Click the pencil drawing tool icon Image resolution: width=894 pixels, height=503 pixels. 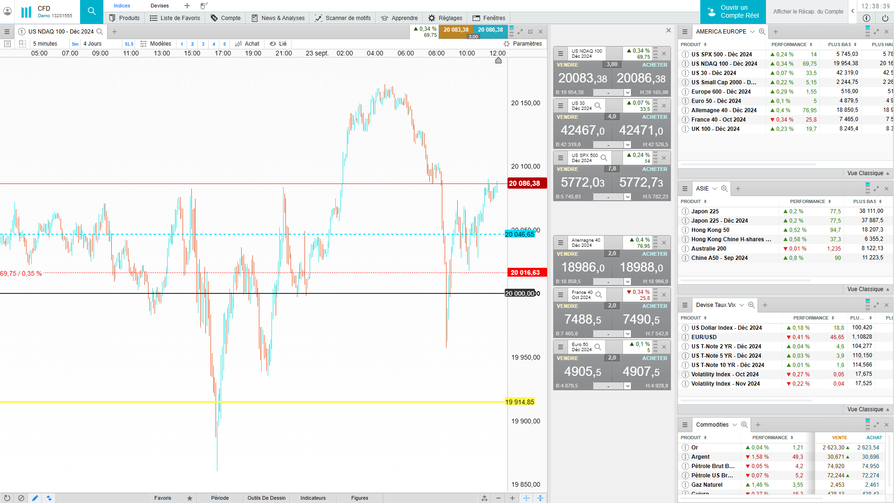coord(35,498)
